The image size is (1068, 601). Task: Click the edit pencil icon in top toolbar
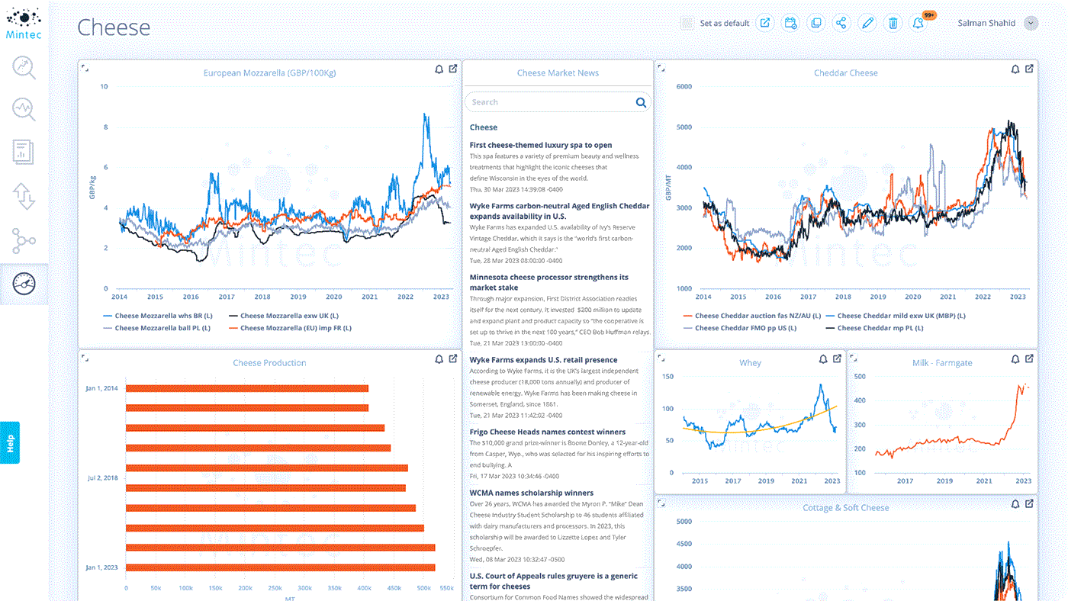click(x=867, y=22)
